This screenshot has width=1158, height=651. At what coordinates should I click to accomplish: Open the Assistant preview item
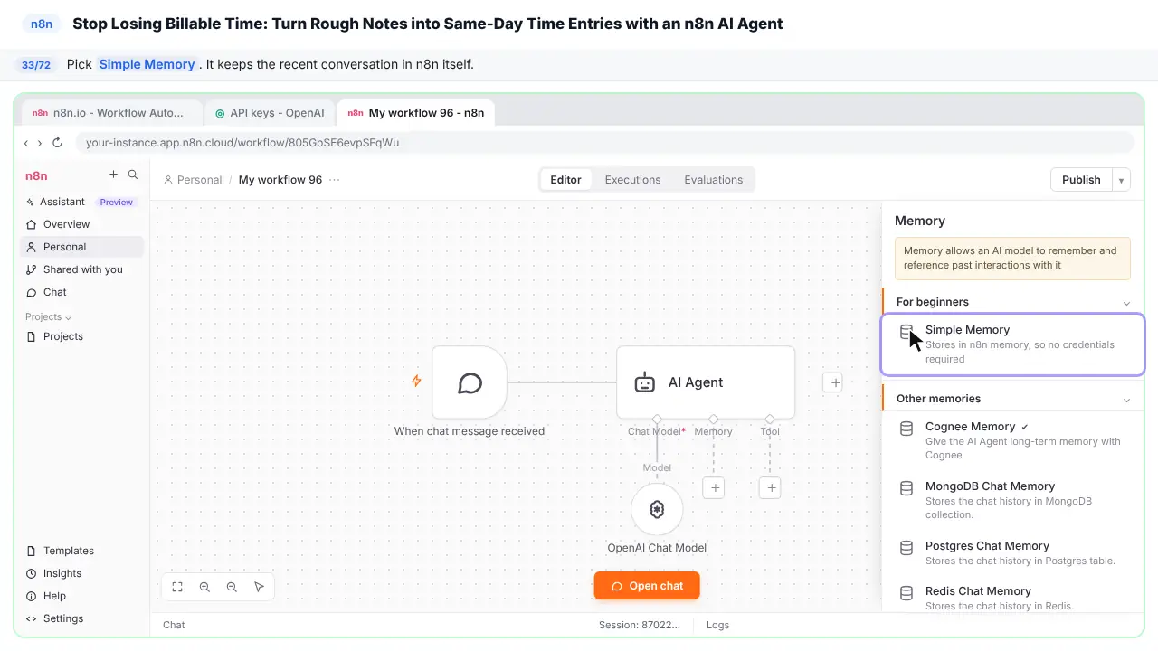tap(81, 202)
